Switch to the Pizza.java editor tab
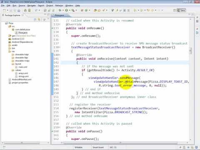 [60, 15]
